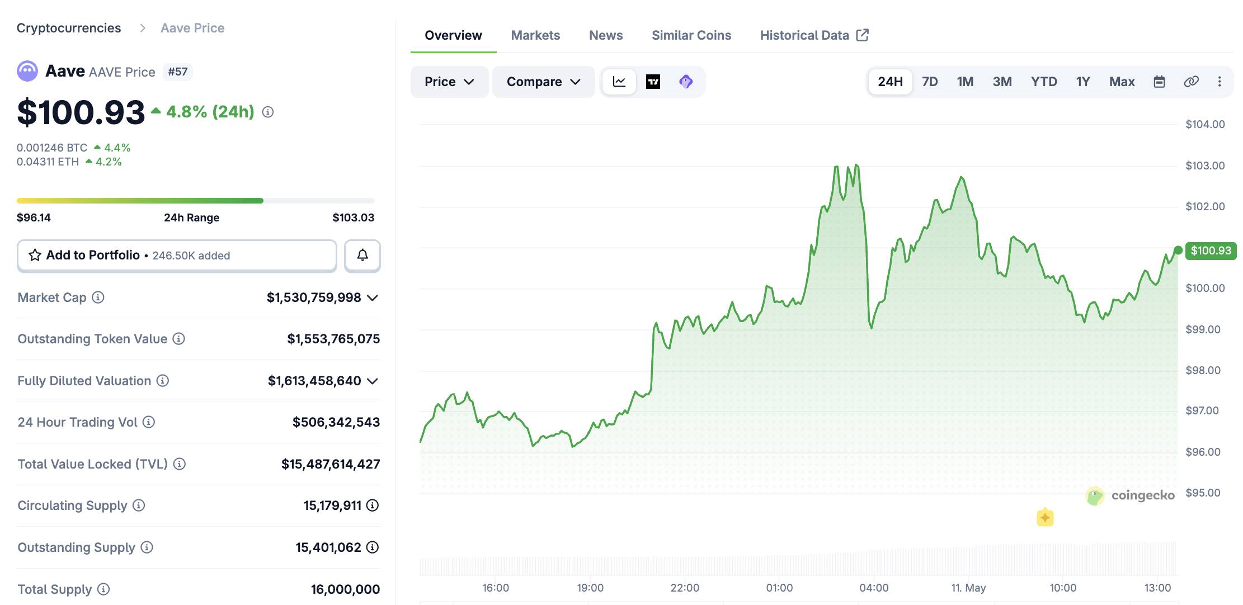Image resolution: width=1243 pixels, height=605 pixels.
Task: Click the current price dot on chart
Action: (x=1178, y=250)
